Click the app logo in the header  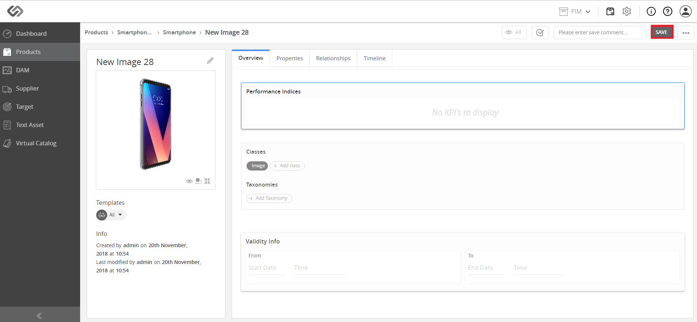pos(15,11)
